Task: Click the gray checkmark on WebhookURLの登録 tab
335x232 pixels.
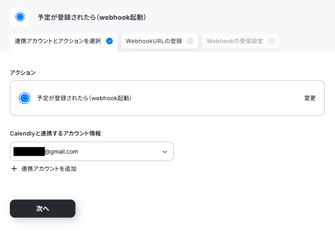Action: pos(190,41)
